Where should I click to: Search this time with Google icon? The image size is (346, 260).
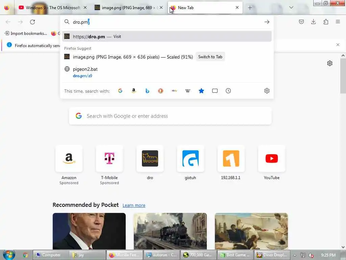click(120, 91)
